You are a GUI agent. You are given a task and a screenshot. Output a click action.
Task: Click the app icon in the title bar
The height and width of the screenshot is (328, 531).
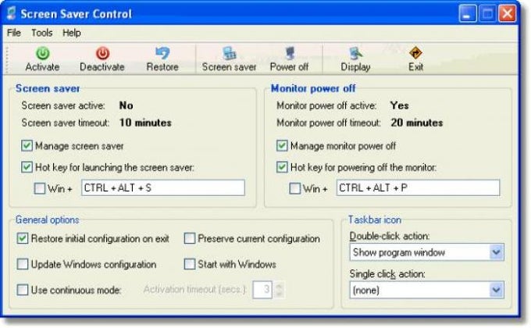tap(12, 13)
